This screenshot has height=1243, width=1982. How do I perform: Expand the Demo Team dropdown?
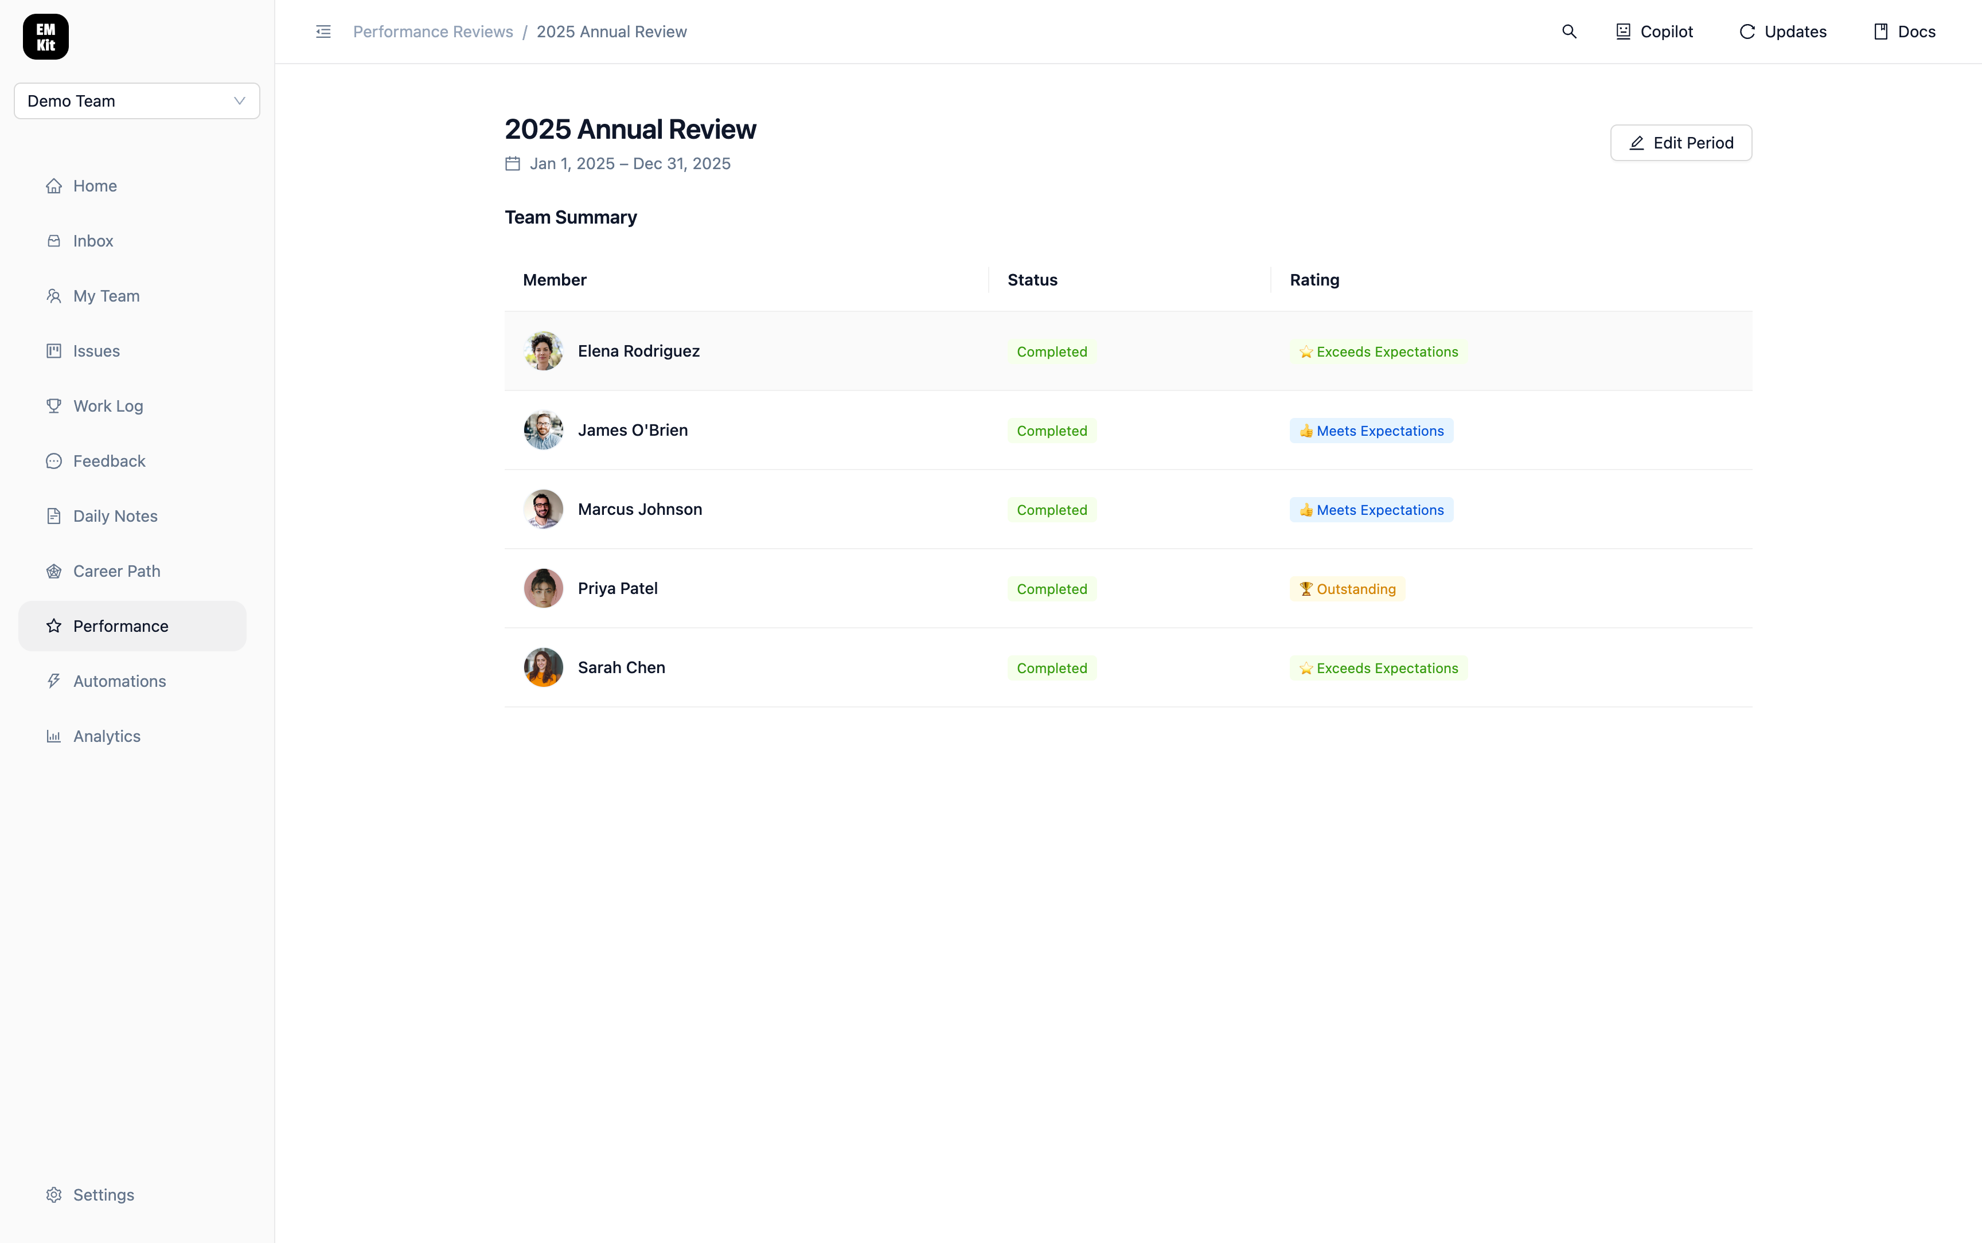pyautogui.click(x=136, y=101)
